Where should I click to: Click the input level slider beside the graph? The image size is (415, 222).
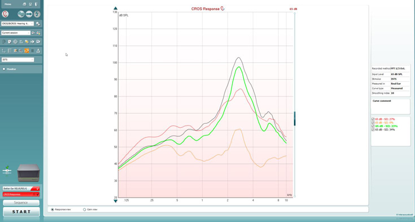(x=295, y=119)
